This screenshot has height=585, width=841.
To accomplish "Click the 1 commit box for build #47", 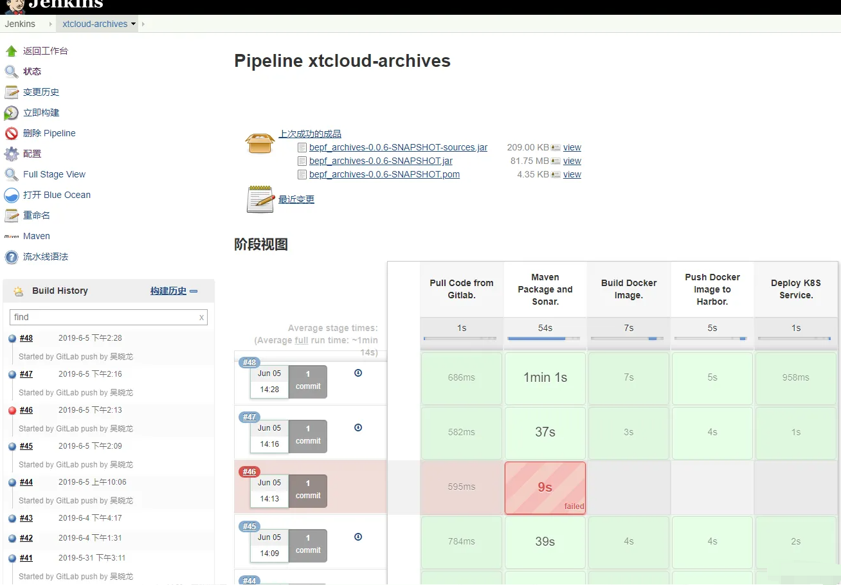I will click(x=307, y=436).
